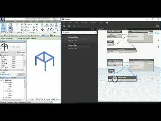Open the Settings menu in Dynamo
Image resolution: width=161 pixels, height=121 pixels.
point(94,23)
